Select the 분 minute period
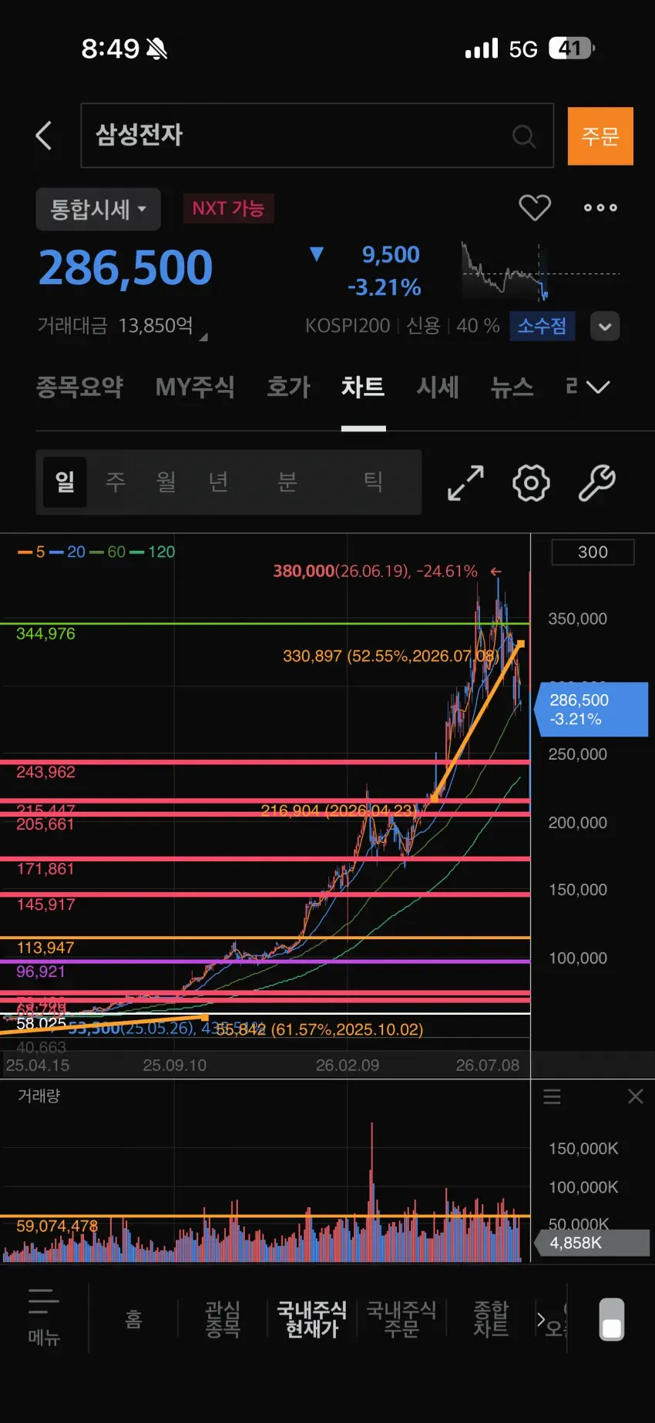Viewport: 655px width, 1423px height. pos(287,482)
